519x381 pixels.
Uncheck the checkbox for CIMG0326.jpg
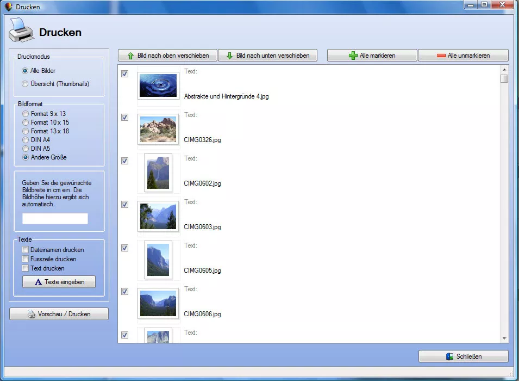(x=124, y=117)
